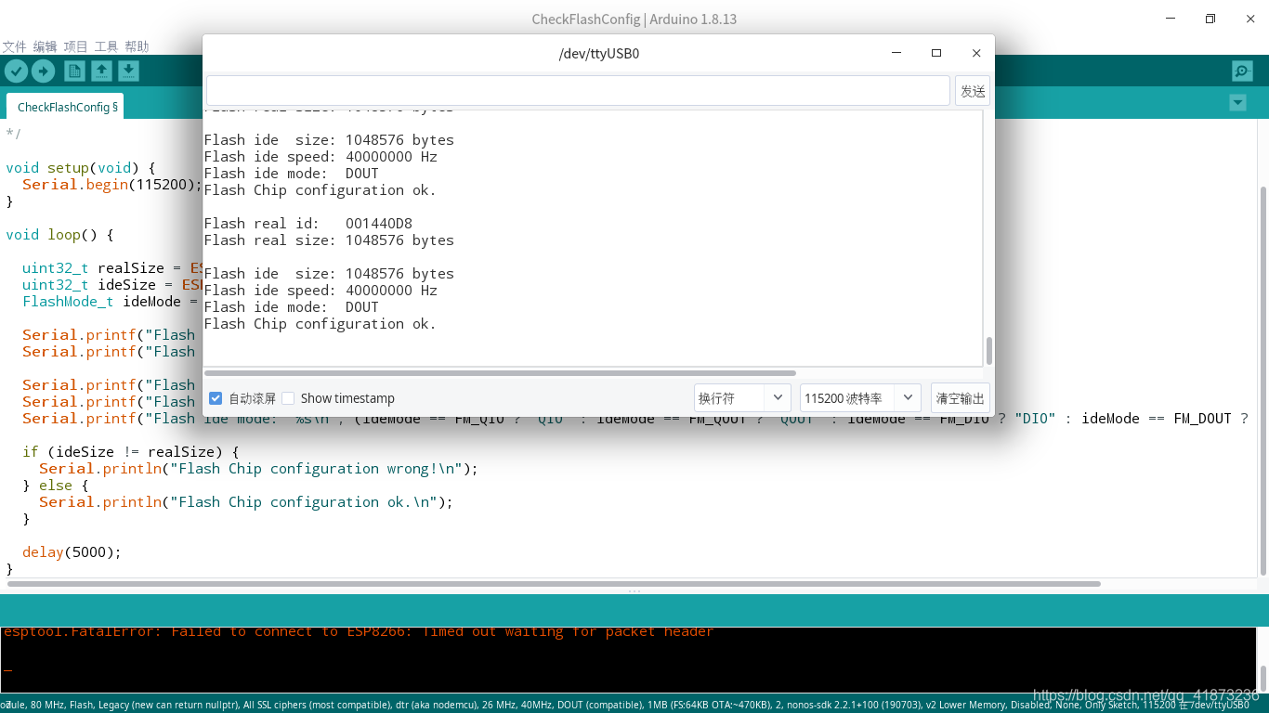Click the board settings status bar text
The image size is (1269, 713).
(x=624, y=706)
